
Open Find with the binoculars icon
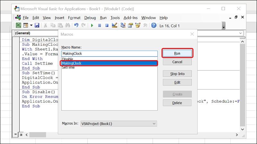67,25
